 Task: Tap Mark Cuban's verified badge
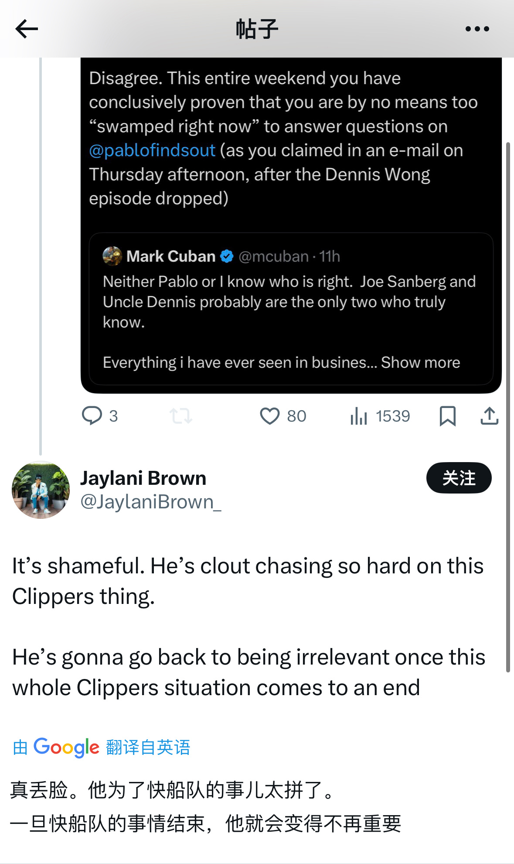(227, 256)
